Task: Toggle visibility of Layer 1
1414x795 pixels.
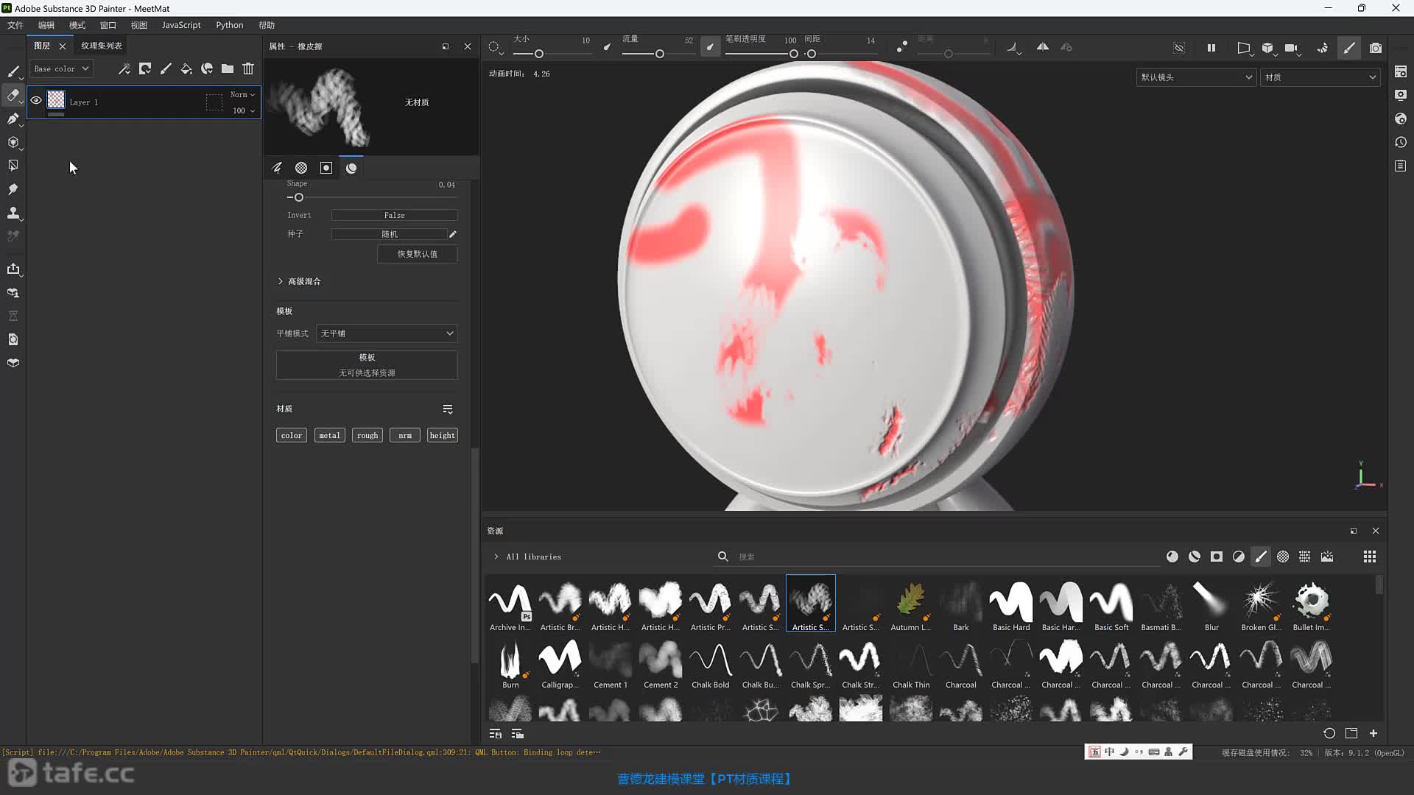Action: pyautogui.click(x=36, y=101)
